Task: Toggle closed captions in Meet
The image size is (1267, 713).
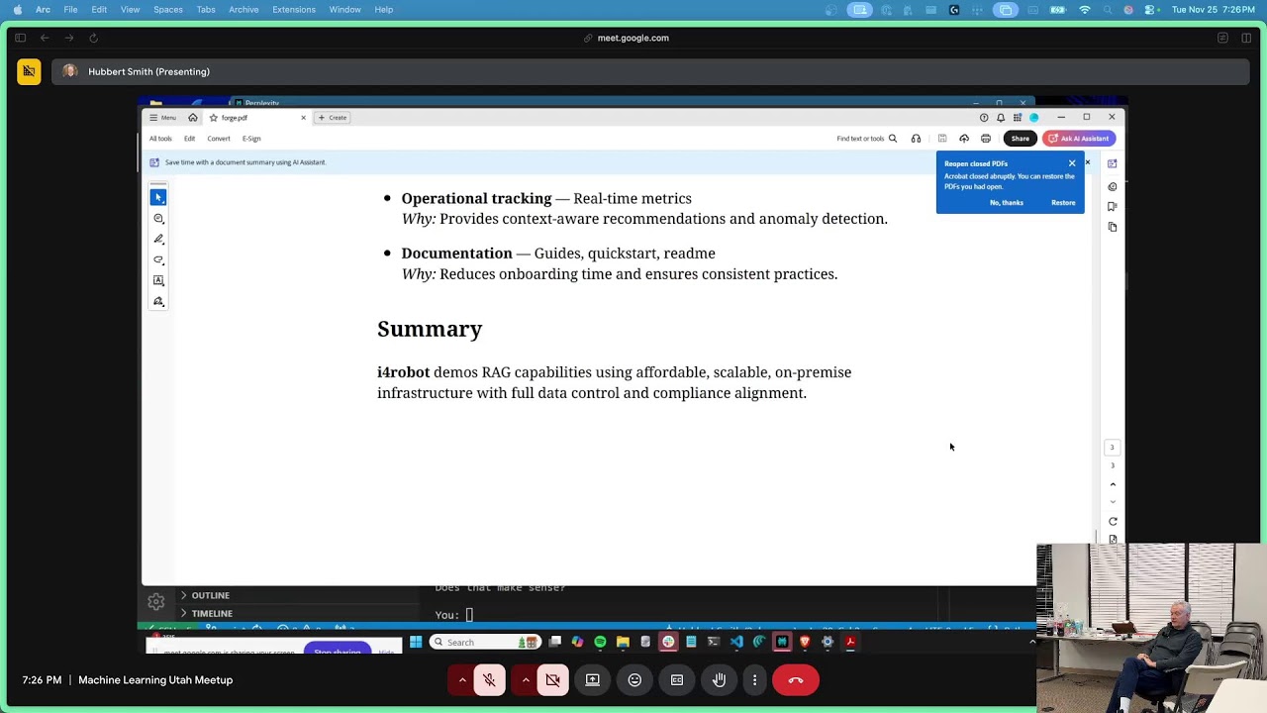Action: pyautogui.click(x=677, y=680)
